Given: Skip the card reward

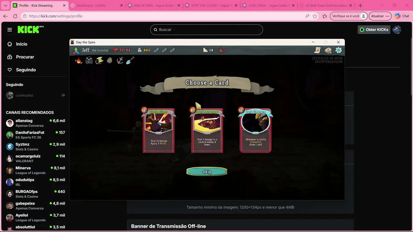Looking at the screenshot, I should [207, 171].
